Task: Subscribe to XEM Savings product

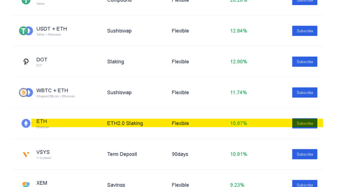Action: [305, 184]
